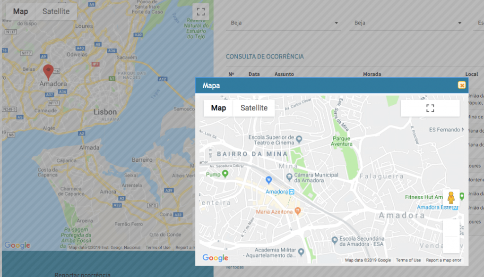Image resolution: width=484 pixels, height=277 pixels.
Task: Enable Satellite view on background map
Action: click(x=56, y=11)
